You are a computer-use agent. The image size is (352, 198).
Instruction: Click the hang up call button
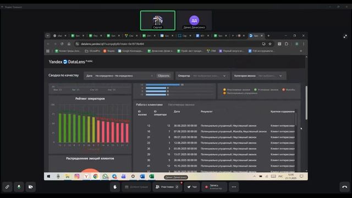(345, 187)
